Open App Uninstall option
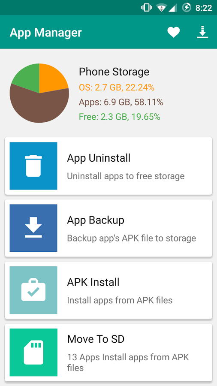Viewport: 217px width, 386px height. click(x=108, y=166)
